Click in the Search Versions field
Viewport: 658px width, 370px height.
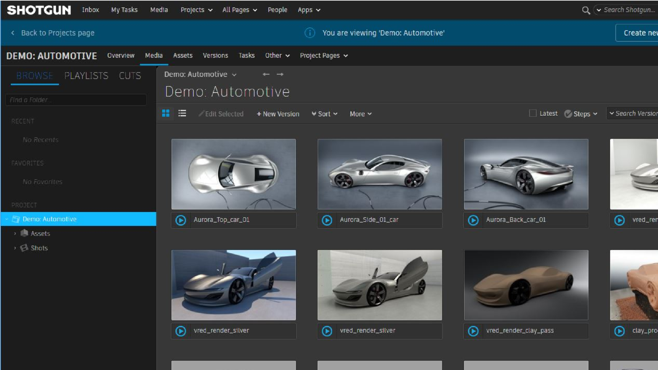pos(636,113)
